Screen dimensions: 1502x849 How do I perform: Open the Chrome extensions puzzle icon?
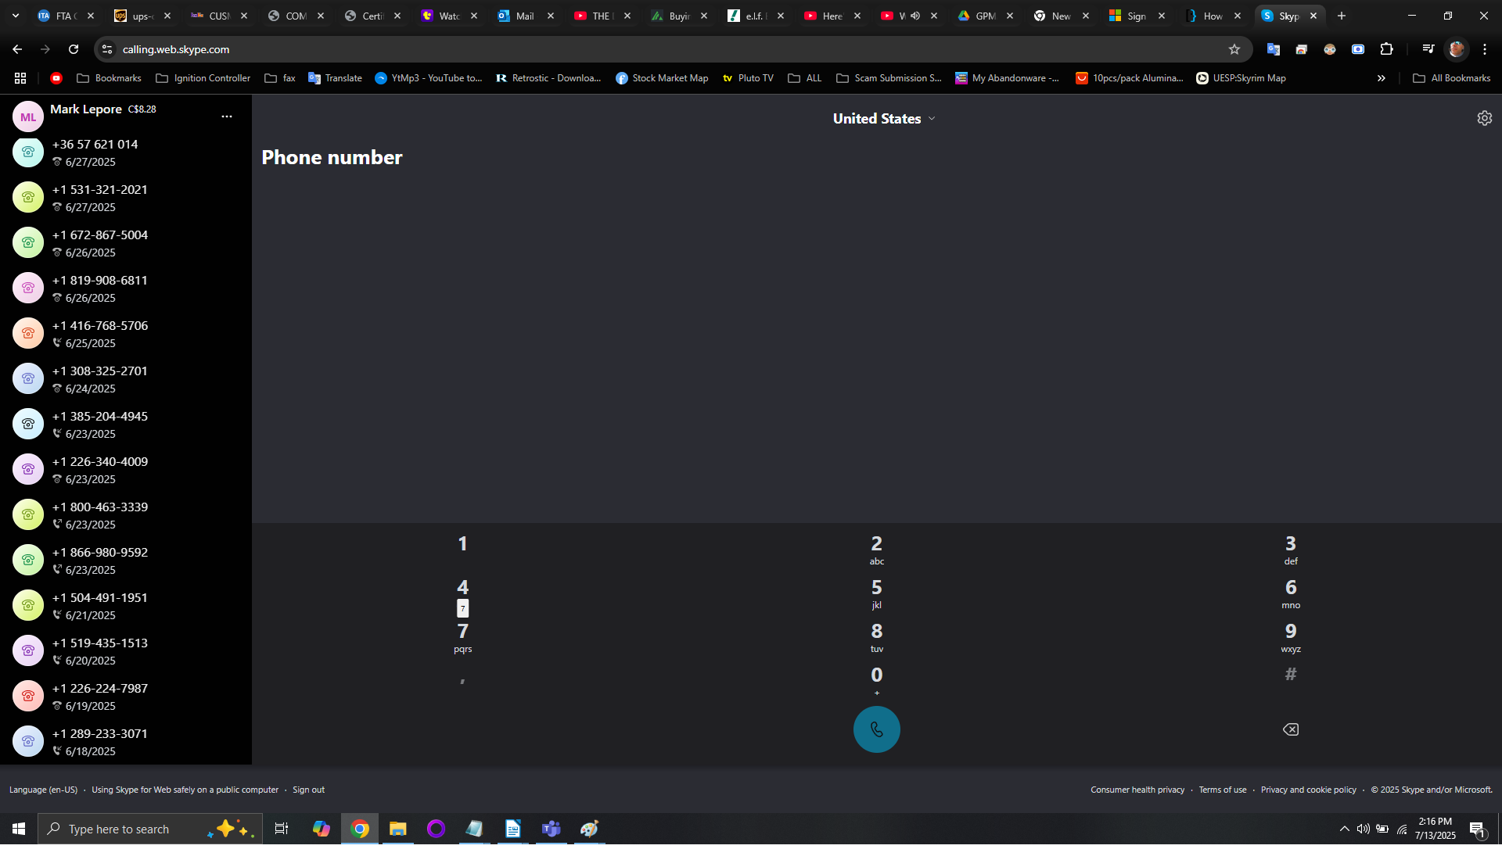pyautogui.click(x=1386, y=49)
